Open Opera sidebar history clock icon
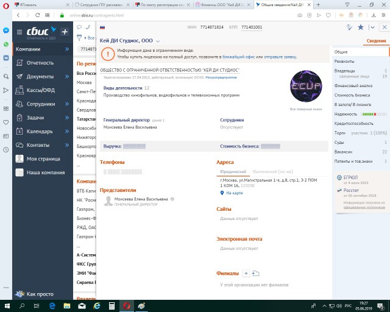This screenshot has width=390, height=312. click(x=6, y=149)
